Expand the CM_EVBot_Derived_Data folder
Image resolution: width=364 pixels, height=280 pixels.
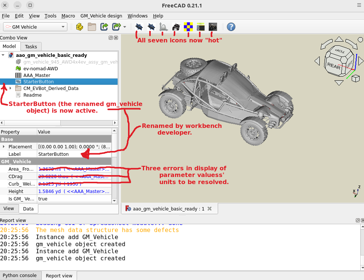[x=10, y=88]
